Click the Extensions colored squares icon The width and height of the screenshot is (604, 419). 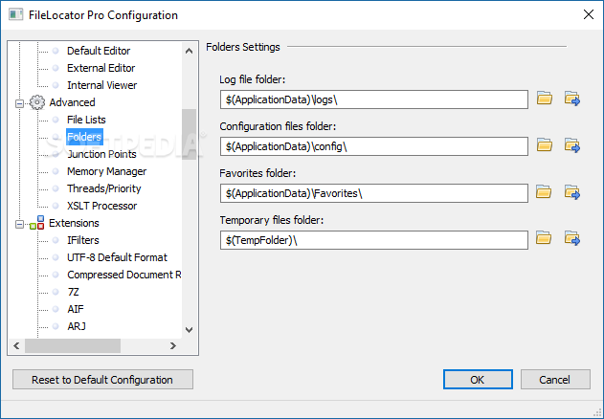37,223
